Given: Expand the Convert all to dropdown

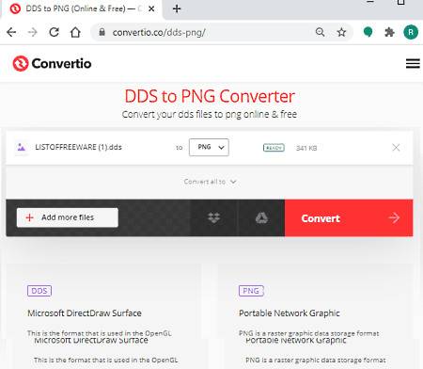Looking at the screenshot, I should pyautogui.click(x=210, y=182).
